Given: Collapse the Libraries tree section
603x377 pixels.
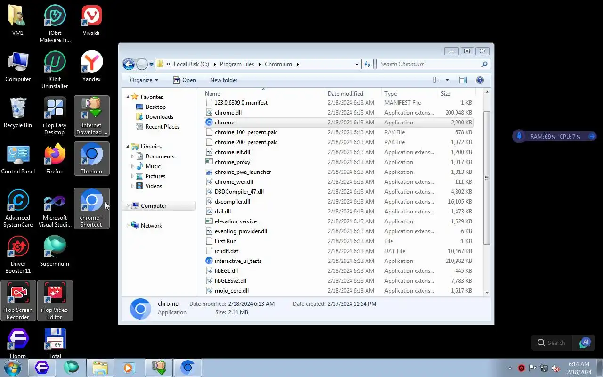Looking at the screenshot, I should point(128,147).
